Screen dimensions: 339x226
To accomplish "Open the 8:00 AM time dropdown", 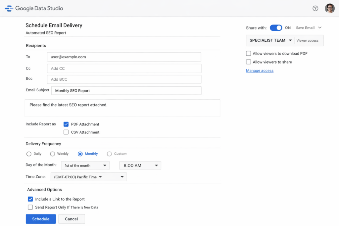I will 140,165.
